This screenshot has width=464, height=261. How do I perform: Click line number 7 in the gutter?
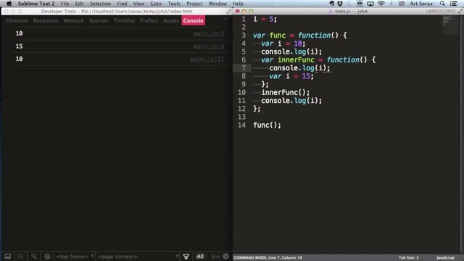click(x=244, y=68)
